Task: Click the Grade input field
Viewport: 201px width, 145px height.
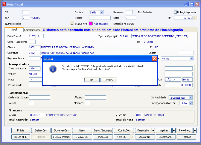Action: 31,103
